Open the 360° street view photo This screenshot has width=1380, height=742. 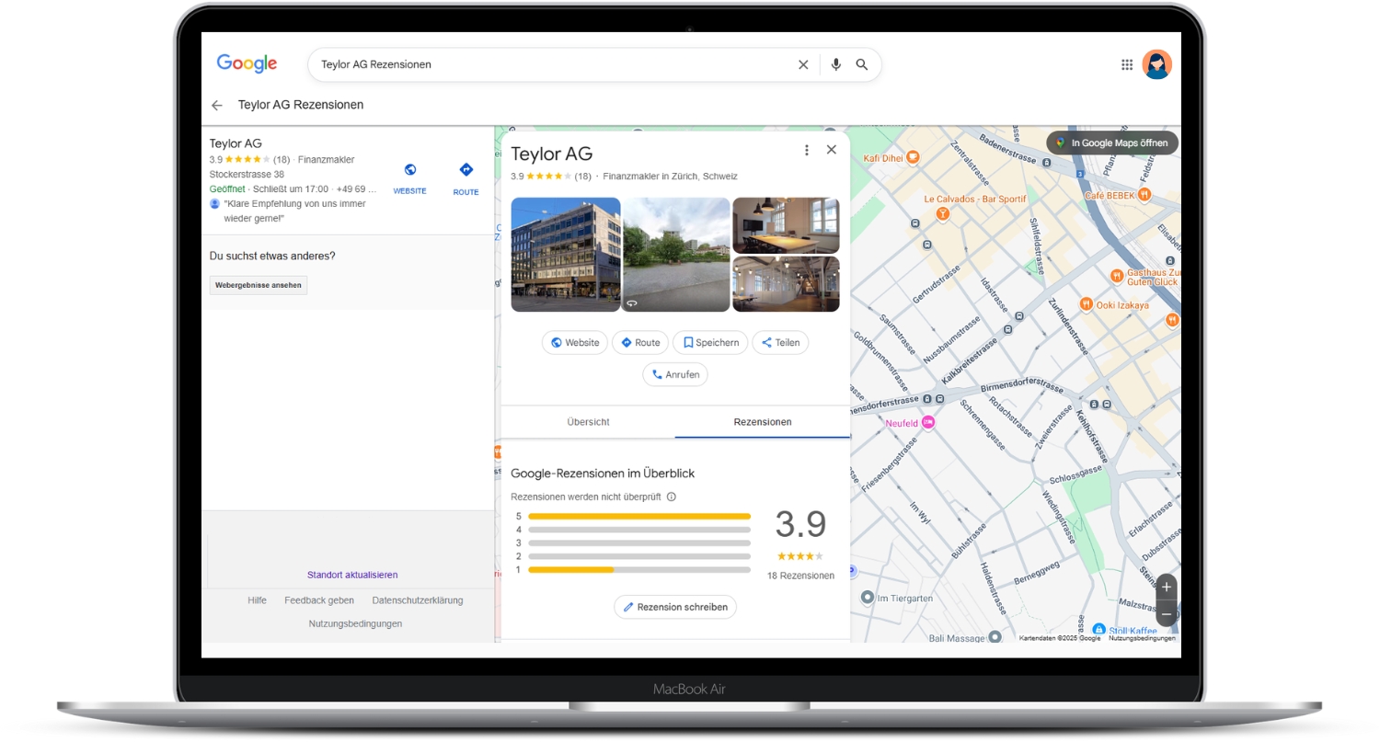[676, 255]
